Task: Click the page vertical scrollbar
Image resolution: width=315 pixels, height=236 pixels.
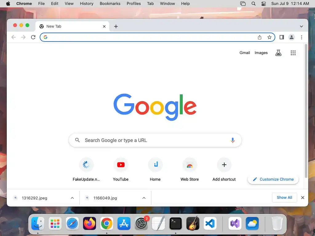Action: (306, 111)
